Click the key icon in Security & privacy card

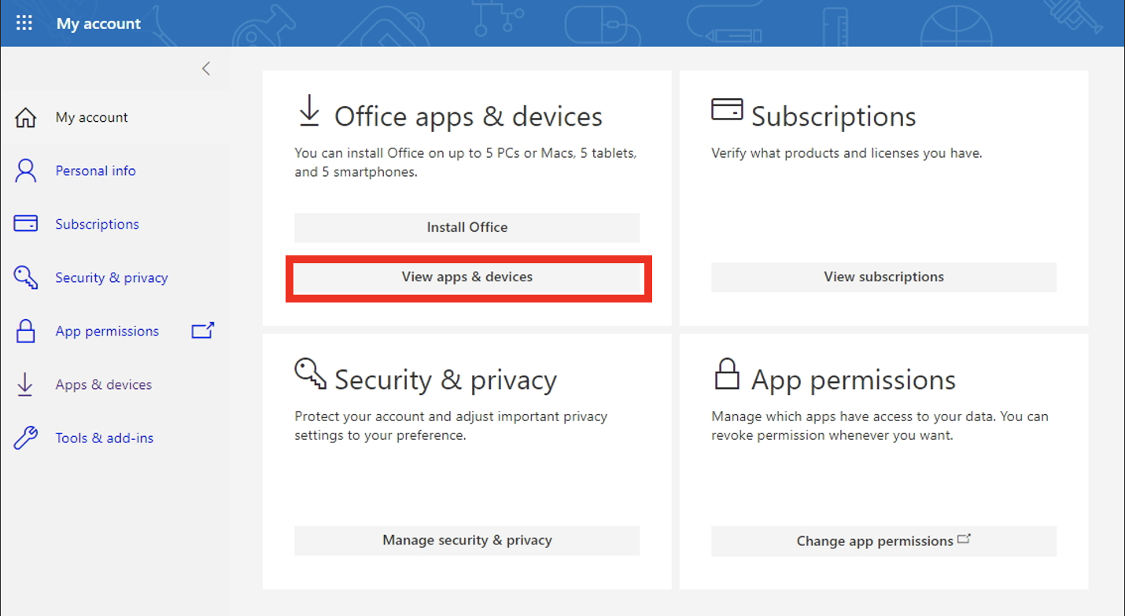click(310, 373)
